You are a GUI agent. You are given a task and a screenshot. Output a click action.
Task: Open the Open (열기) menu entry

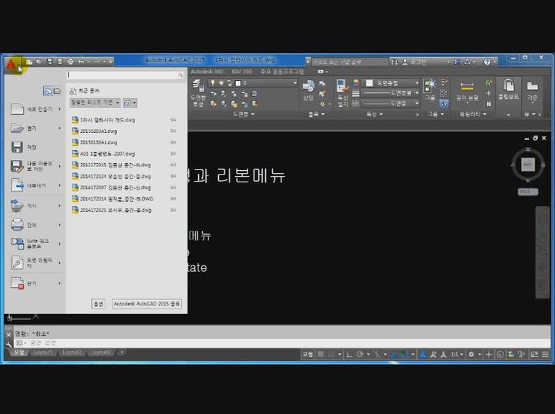click(35, 129)
